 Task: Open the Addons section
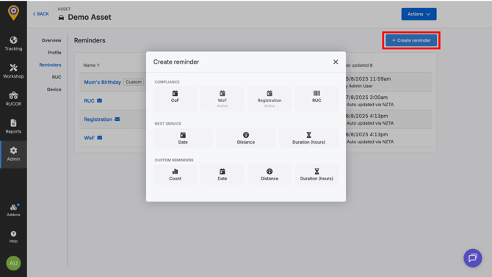tap(13, 210)
